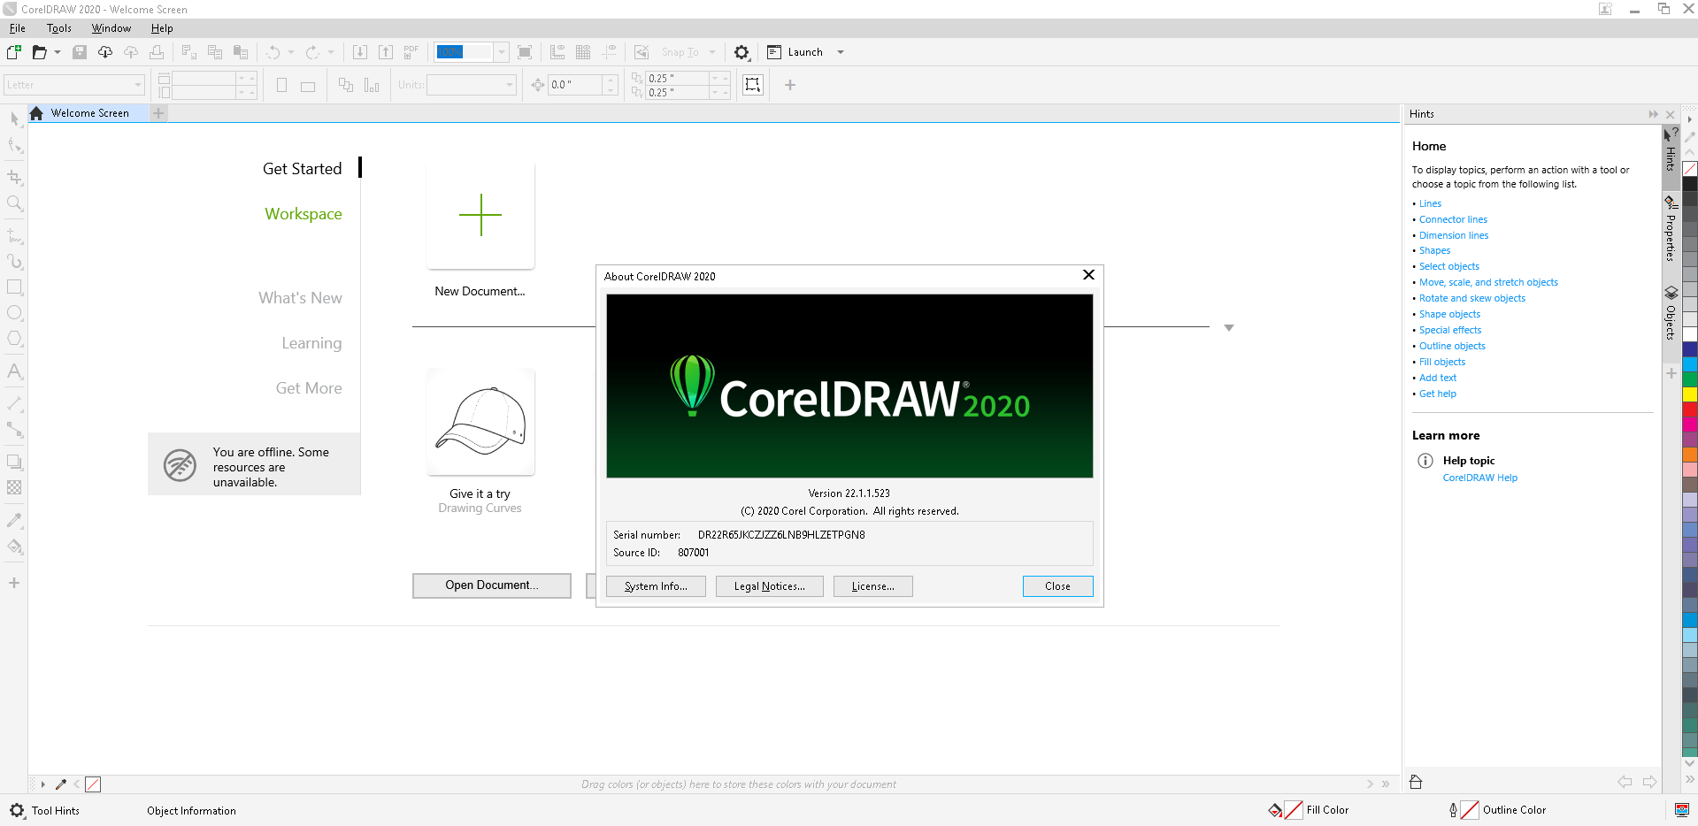Click the Print icon in toolbar
The image size is (1698, 826).
click(x=157, y=52)
